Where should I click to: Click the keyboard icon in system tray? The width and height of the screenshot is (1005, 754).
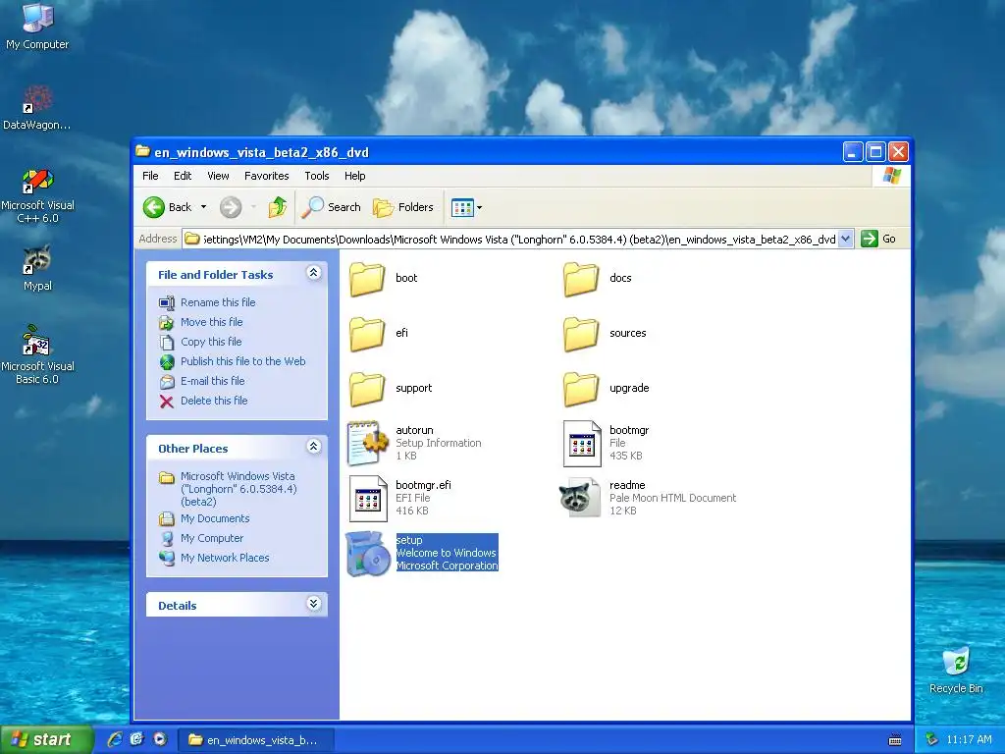(x=895, y=740)
